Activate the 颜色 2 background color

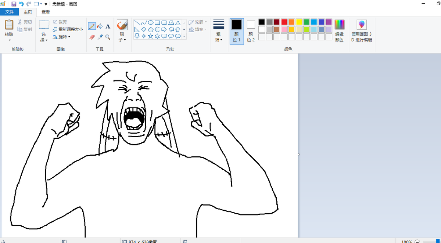251,31
